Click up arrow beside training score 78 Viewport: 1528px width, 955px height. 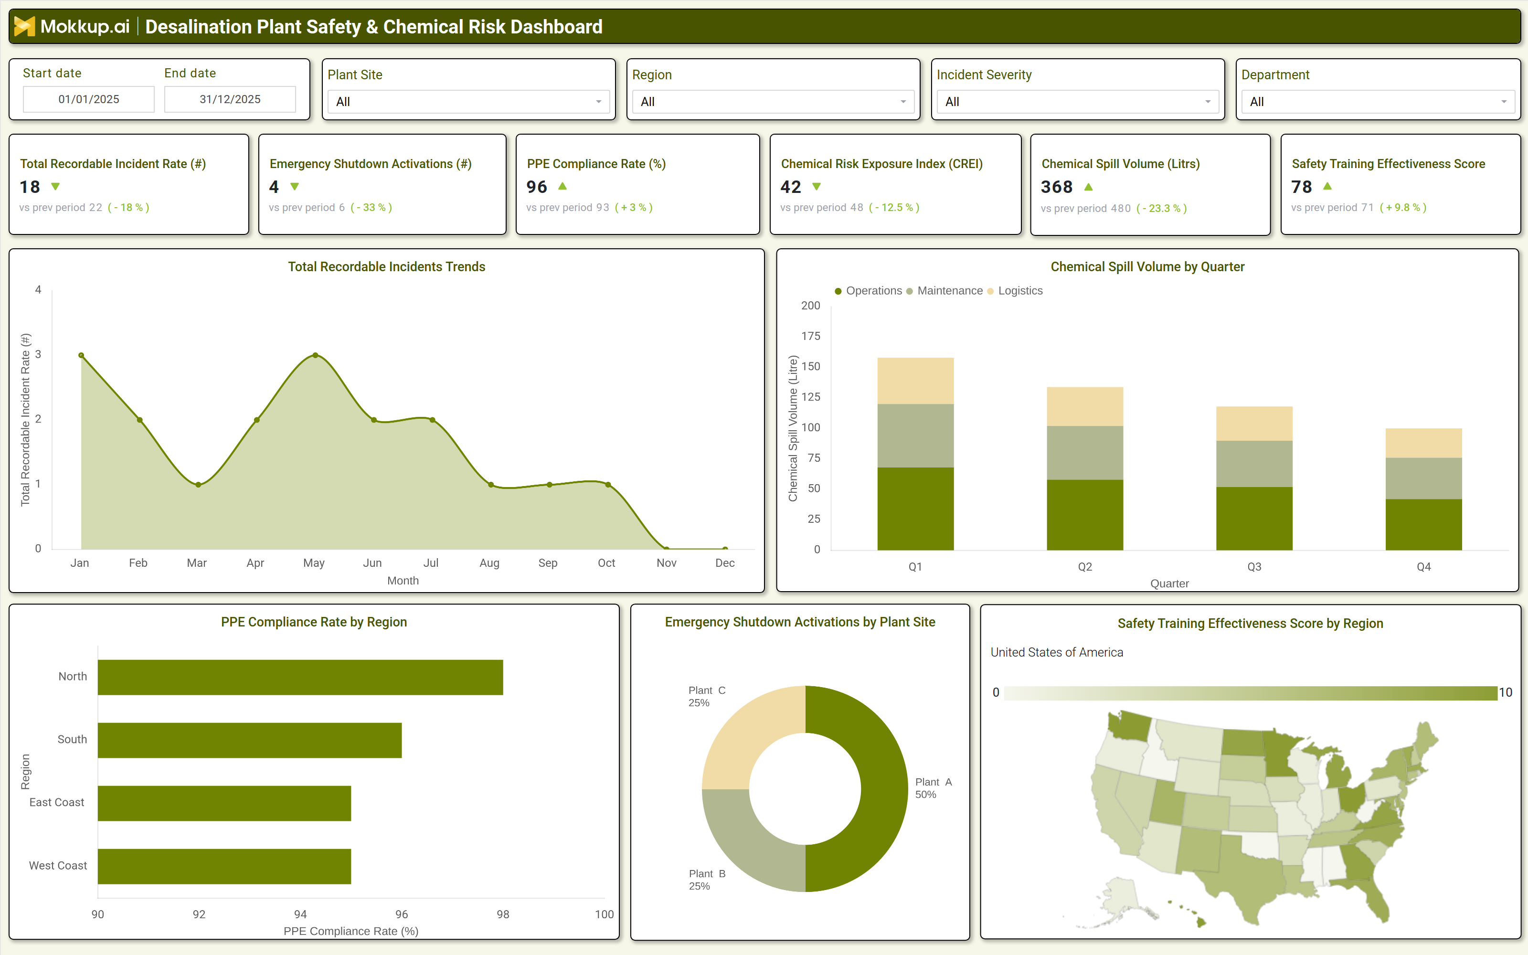1327,186
